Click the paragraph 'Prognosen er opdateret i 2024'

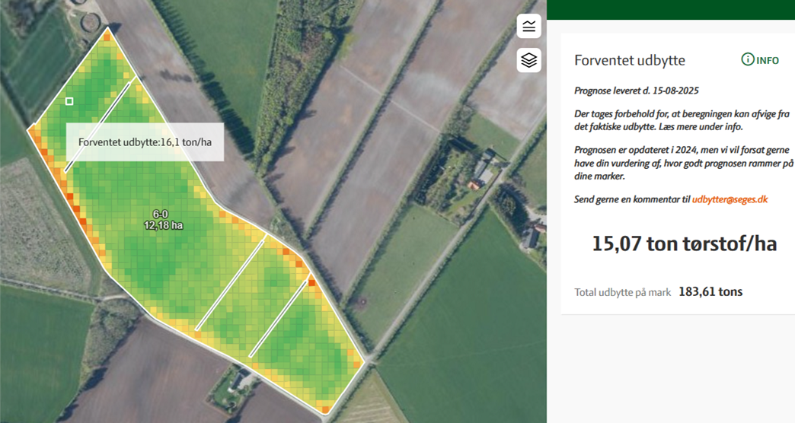(683, 163)
